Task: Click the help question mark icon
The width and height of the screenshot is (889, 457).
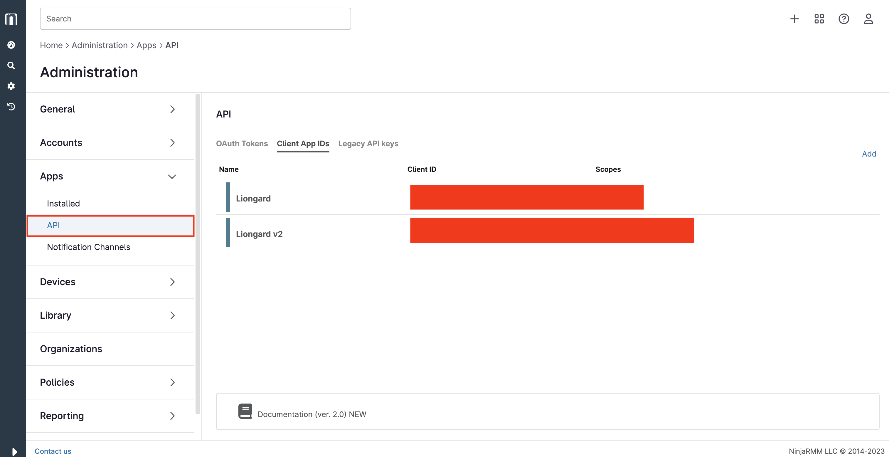Action: pos(844,19)
